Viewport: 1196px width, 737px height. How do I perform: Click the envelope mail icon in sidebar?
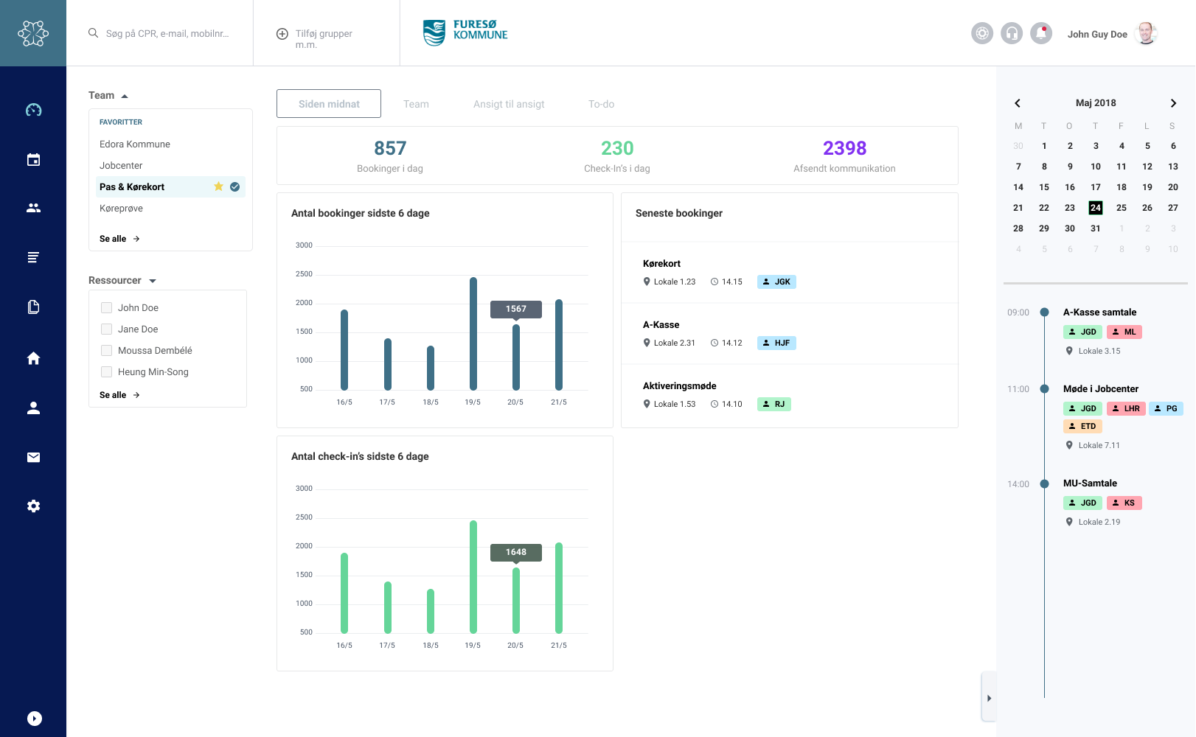[33, 458]
